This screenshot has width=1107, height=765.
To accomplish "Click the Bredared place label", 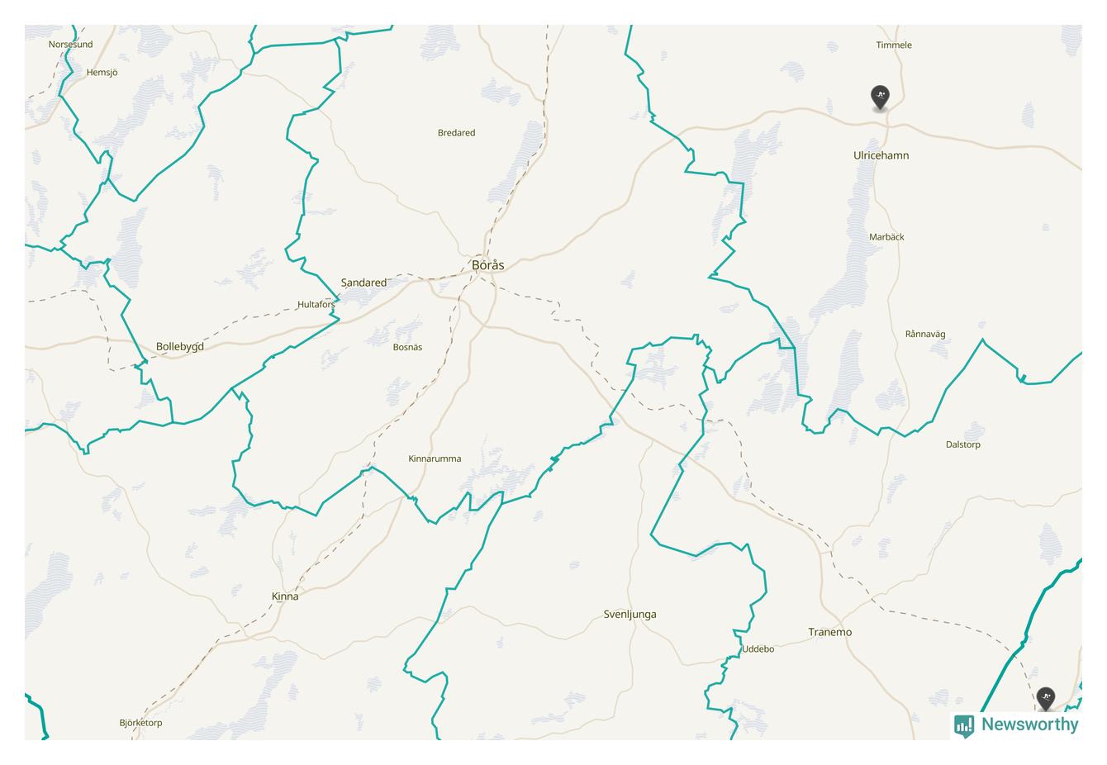I will tap(456, 133).
